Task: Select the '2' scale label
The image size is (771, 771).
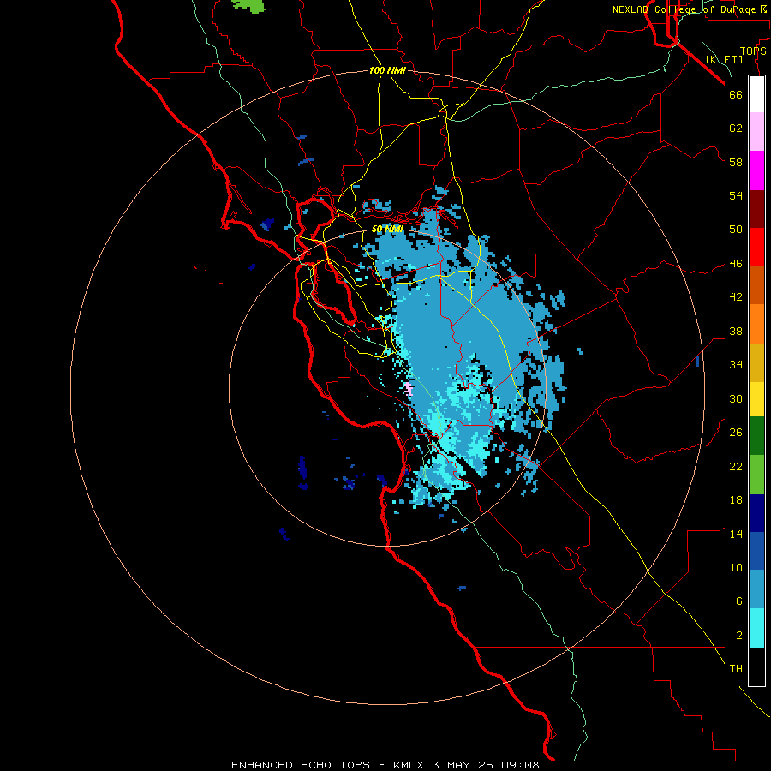Action: (738, 636)
